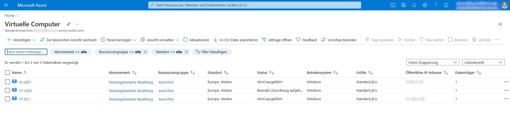Expand the Reservierungen dropdown
Image resolution: width=510 pixels, height=119 pixels.
click(119, 40)
